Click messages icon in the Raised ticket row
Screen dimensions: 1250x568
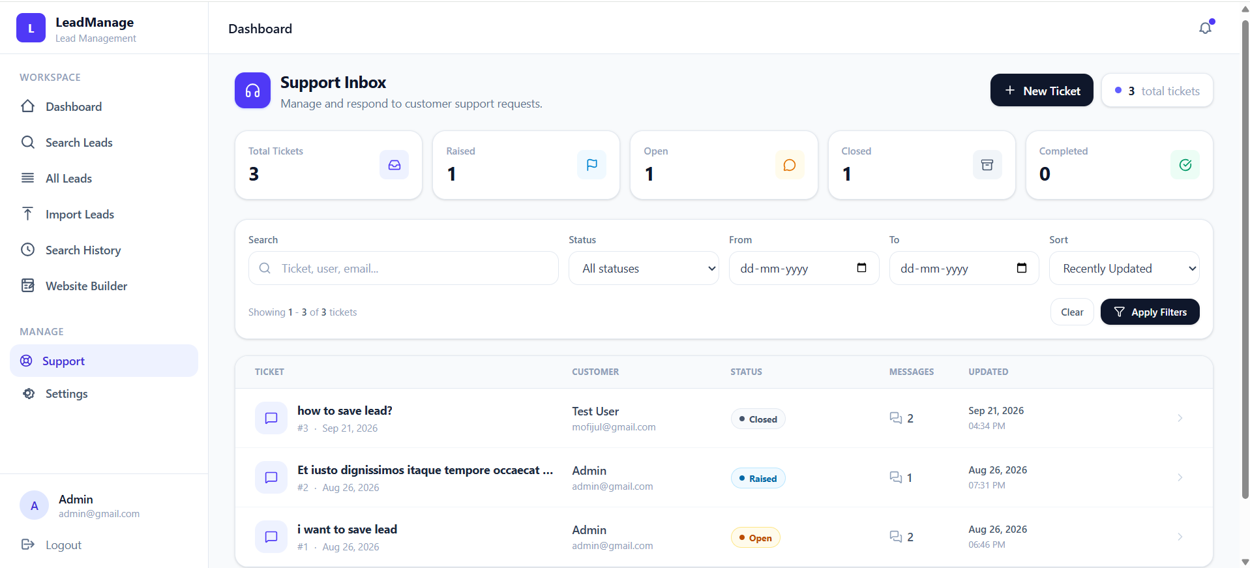click(896, 477)
